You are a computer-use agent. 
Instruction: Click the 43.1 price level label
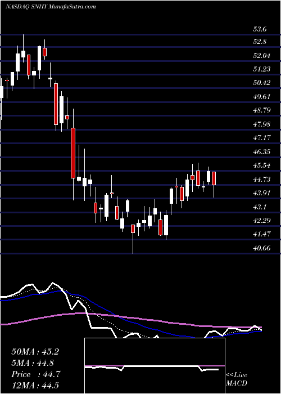pyautogui.click(x=260, y=207)
